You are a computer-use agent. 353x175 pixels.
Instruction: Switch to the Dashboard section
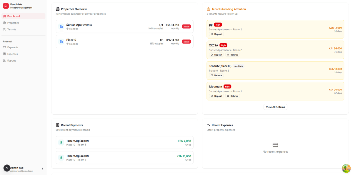pyautogui.click(x=14, y=16)
